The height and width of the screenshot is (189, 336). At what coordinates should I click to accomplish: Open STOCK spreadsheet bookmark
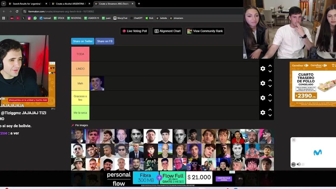(x=59, y=18)
